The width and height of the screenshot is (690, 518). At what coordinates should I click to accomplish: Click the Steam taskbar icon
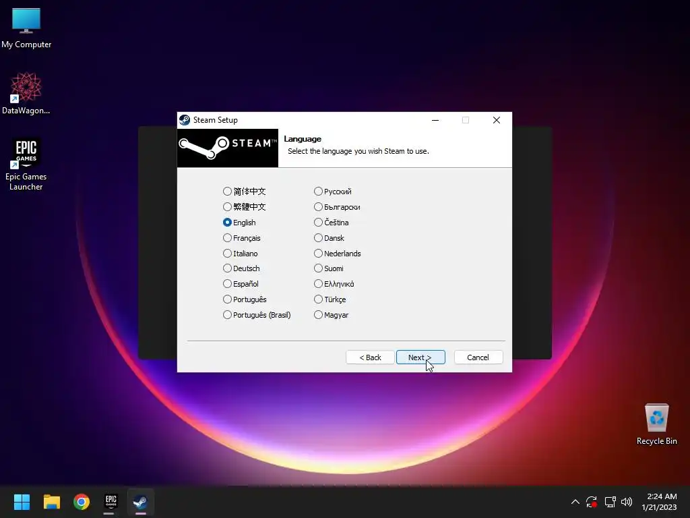coord(140,502)
